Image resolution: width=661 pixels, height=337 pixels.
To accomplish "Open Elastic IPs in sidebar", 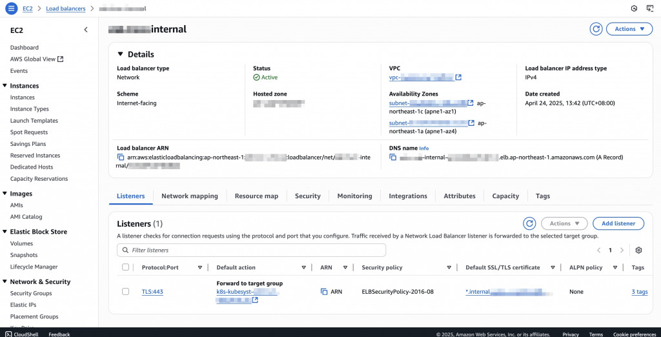I will click(24, 305).
